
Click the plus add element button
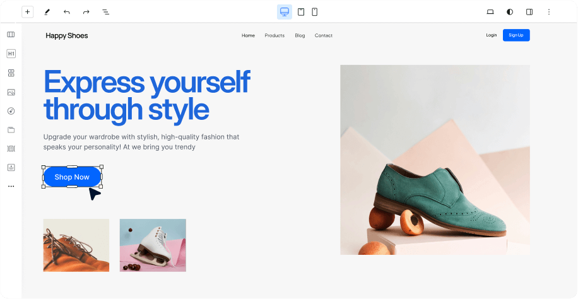point(27,12)
